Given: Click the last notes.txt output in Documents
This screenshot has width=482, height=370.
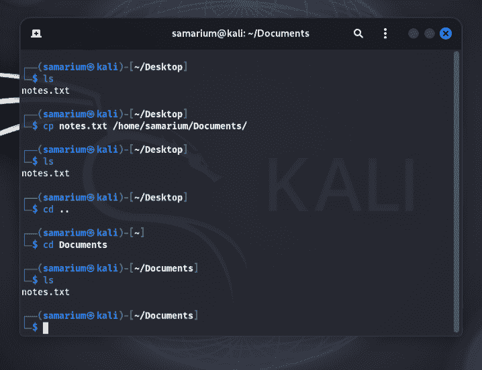Looking at the screenshot, I should (46, 292).
